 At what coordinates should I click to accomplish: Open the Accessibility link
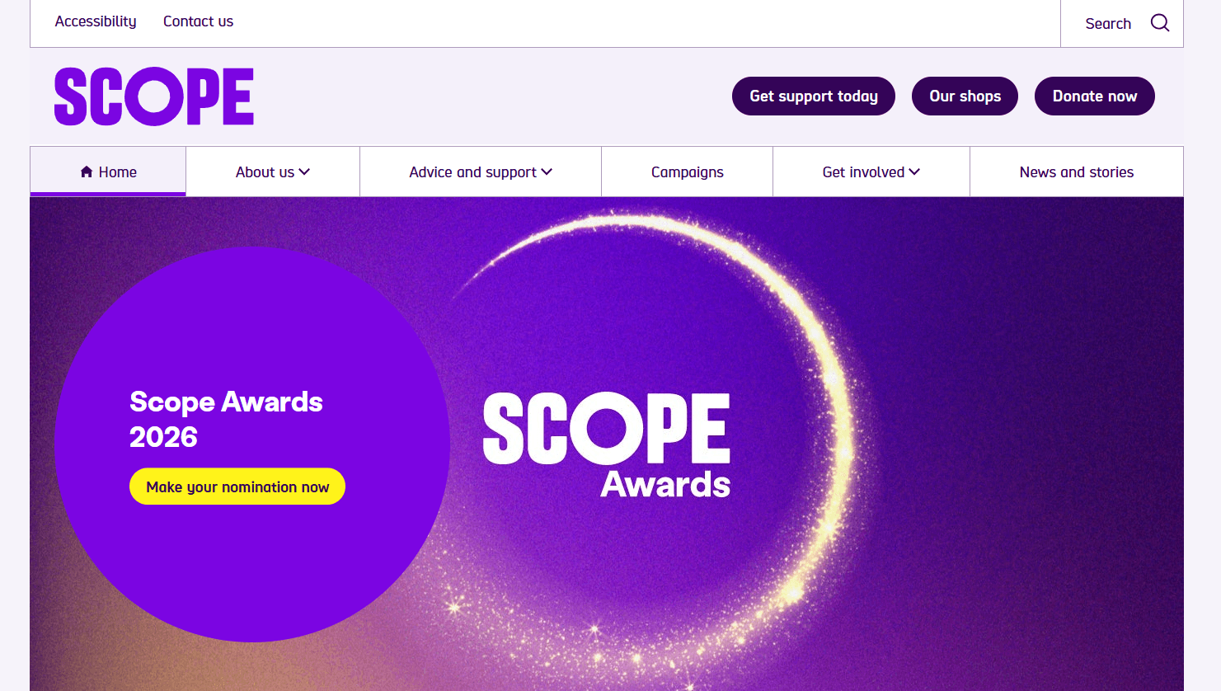pyautogui.click(x=95, y=21)
